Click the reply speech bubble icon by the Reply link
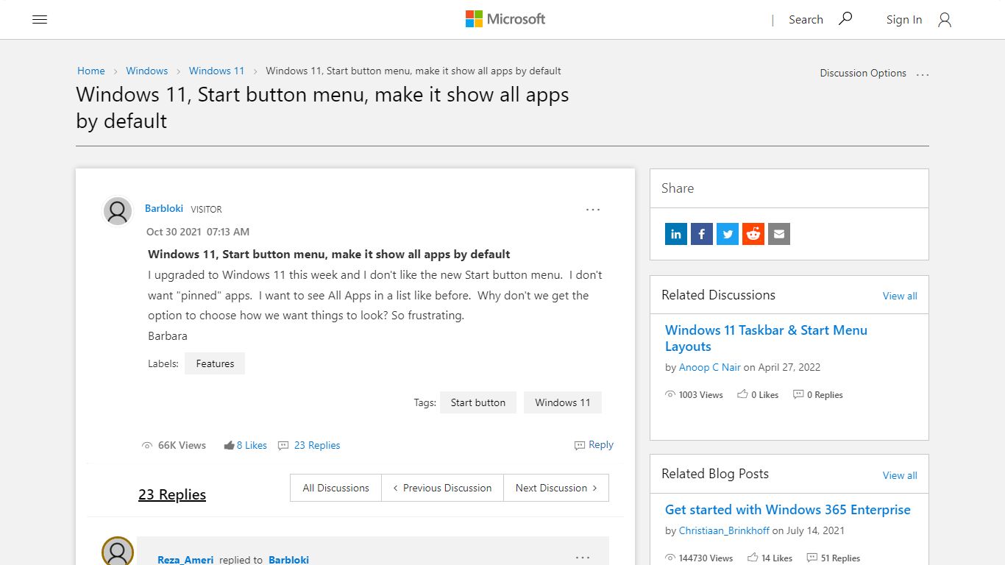The width and height of the screenshot is (1005, 565). pyautogui.click(x=580, y=445)
